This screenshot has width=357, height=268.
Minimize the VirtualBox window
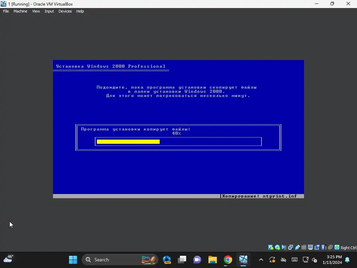(x=317, y=3)
